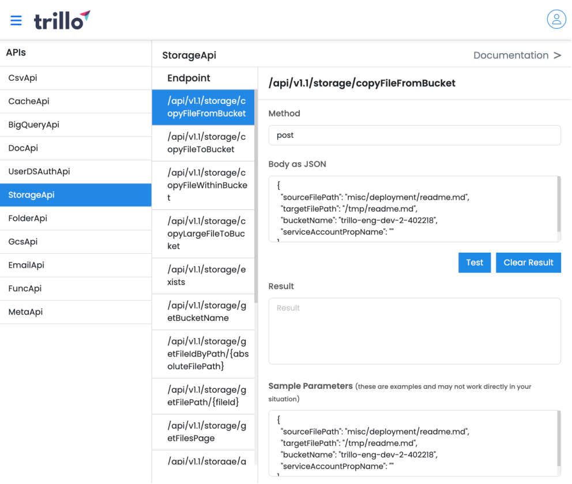Select MetaApi in the sidebar

(x=76, y=312)
